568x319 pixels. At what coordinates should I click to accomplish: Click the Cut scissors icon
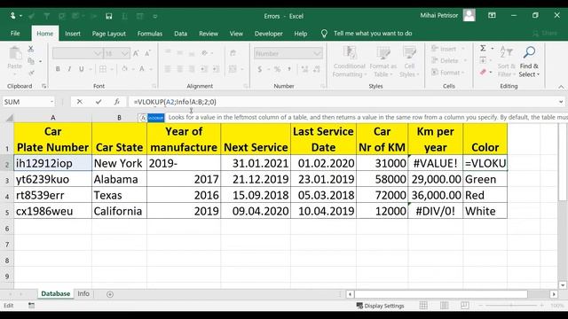click(31, 49)
